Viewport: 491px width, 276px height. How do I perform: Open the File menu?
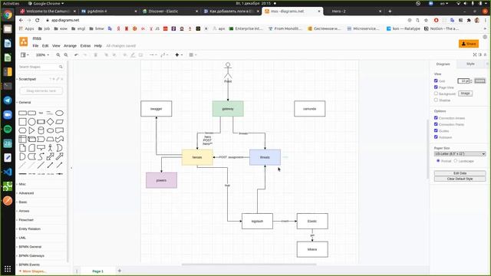(36, 46)
